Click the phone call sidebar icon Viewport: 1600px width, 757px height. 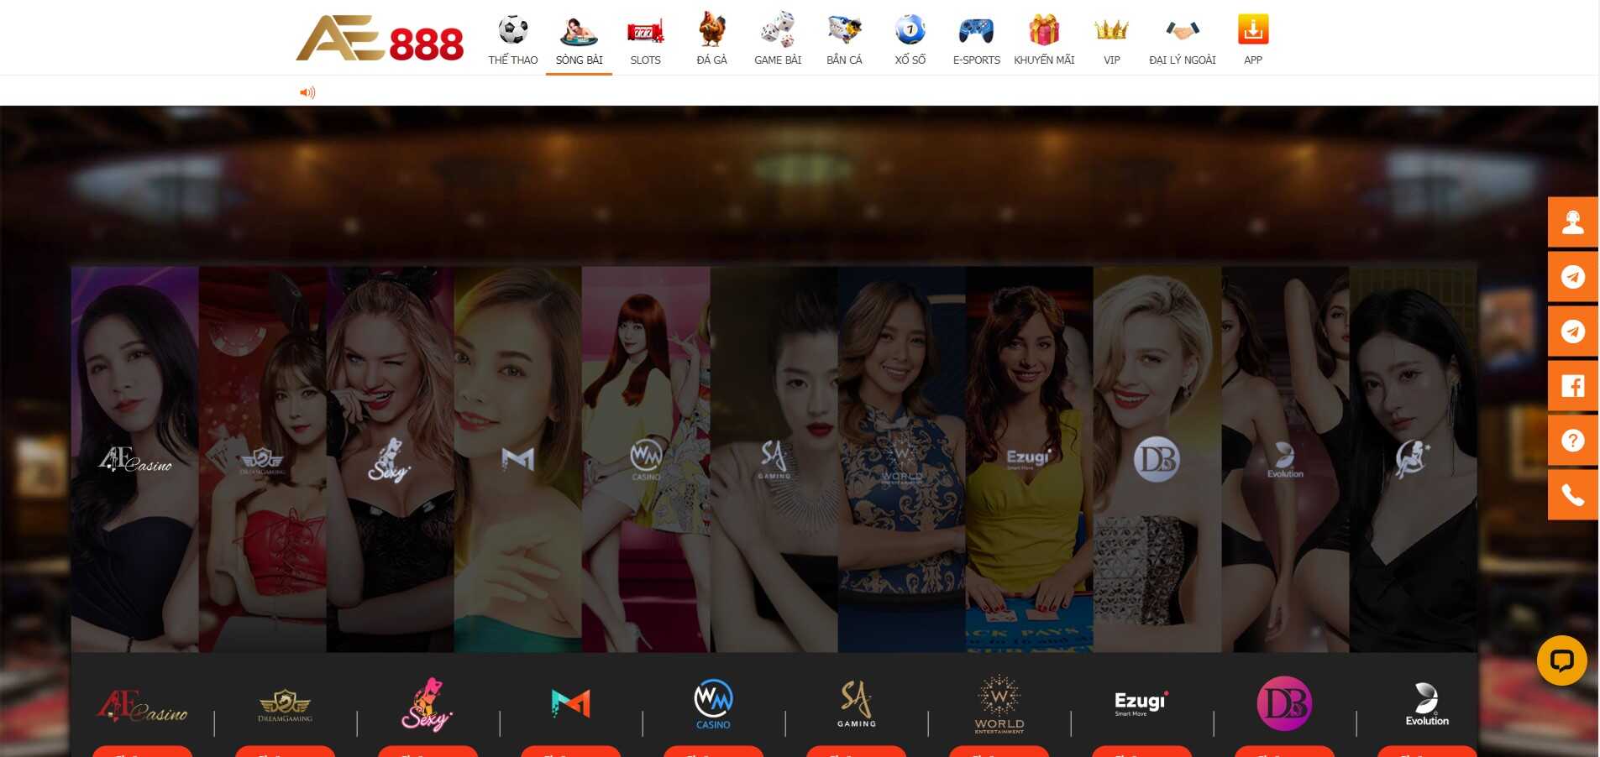tap(1573, 495)
